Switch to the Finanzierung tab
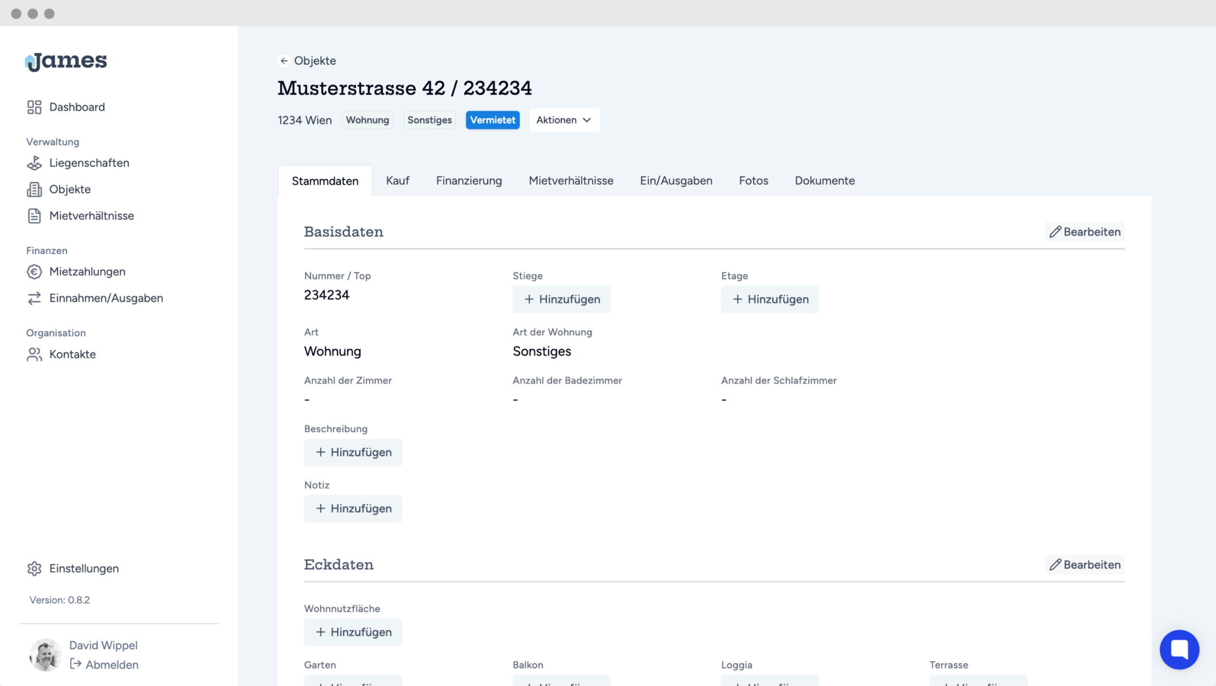 click(x=469, y=180)
